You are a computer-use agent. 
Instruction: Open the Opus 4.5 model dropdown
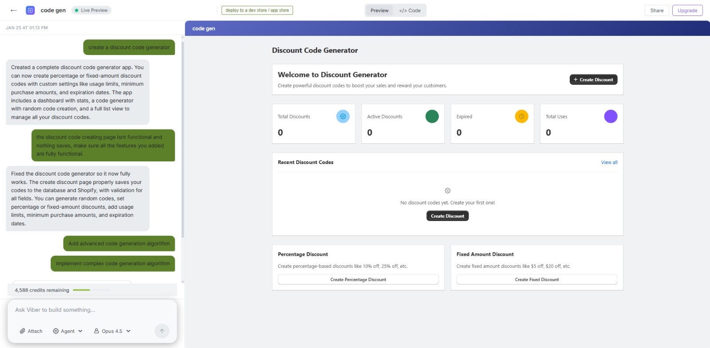tap(112, 331)
